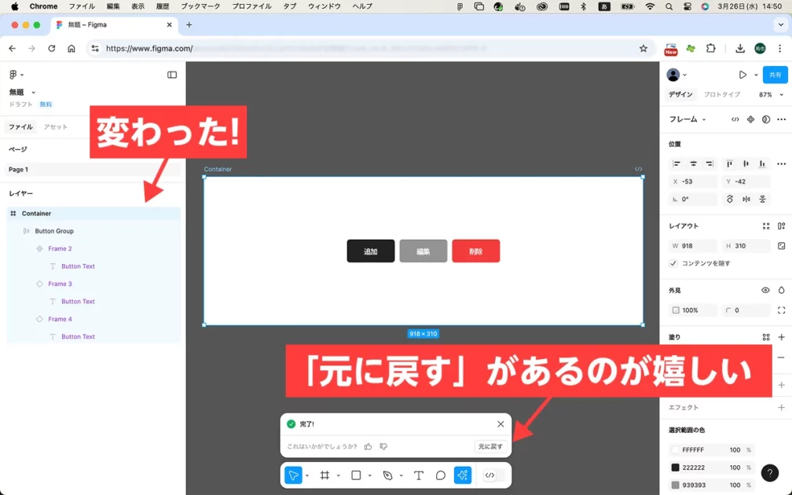Select the Move tool arrow
Viewport: 792px width, 495px height.
[292, 475]
